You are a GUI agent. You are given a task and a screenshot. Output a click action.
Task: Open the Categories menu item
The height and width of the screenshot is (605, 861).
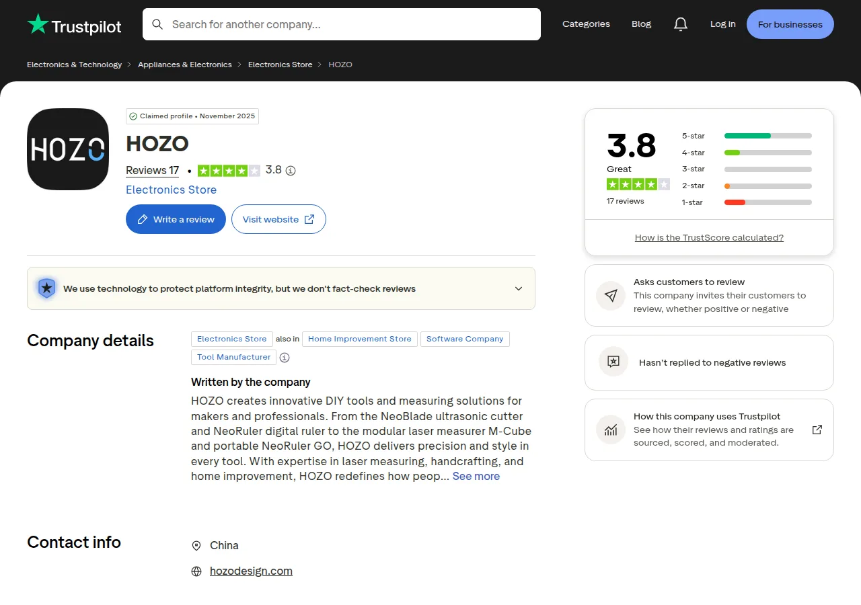click(x=586, y=24)
